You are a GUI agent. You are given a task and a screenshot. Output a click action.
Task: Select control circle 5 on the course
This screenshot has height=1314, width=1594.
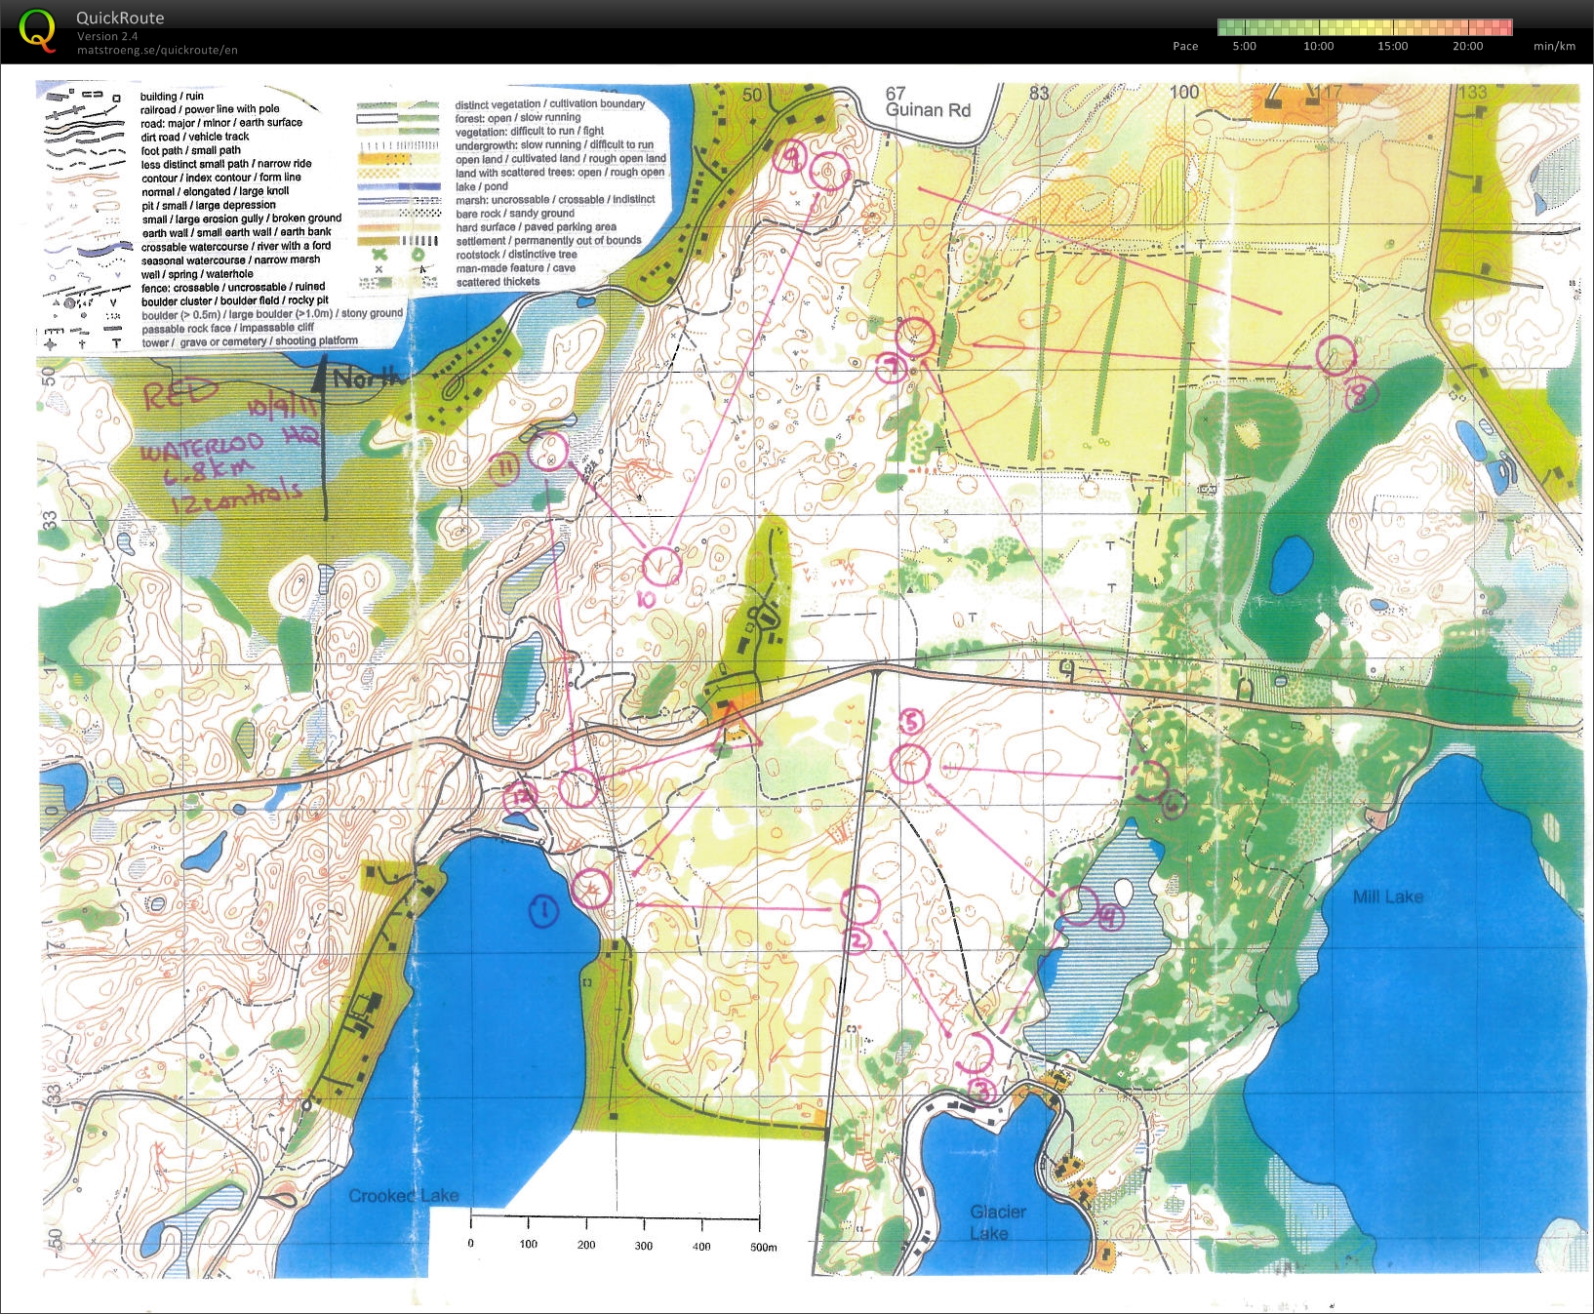coord(909,763)
